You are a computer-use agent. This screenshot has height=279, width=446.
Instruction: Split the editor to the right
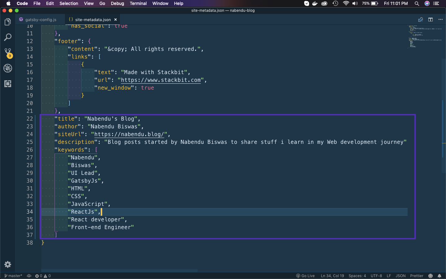431,20
